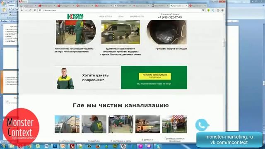Open the Speed Dial grid icon
The image size is (265, 149).
pos(35,10)
